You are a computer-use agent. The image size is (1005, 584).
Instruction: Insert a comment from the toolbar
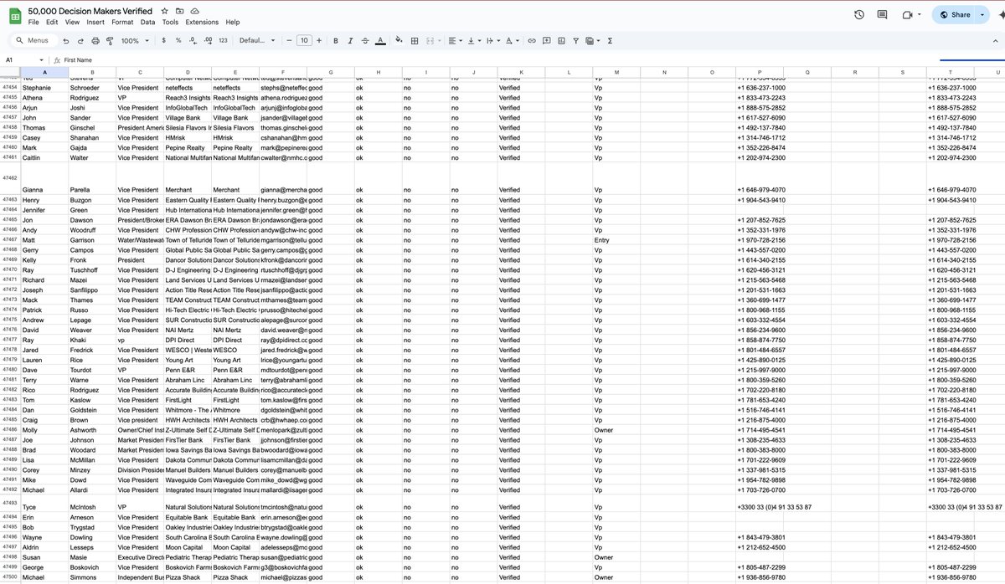pyautogui.click(x=546, y=40)
